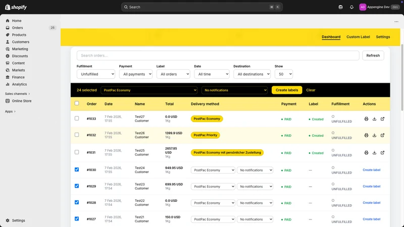Open notifications dropdown for order #1029
Screen dimensions: 404x227
pyautogui.click(x=255, y=187)
